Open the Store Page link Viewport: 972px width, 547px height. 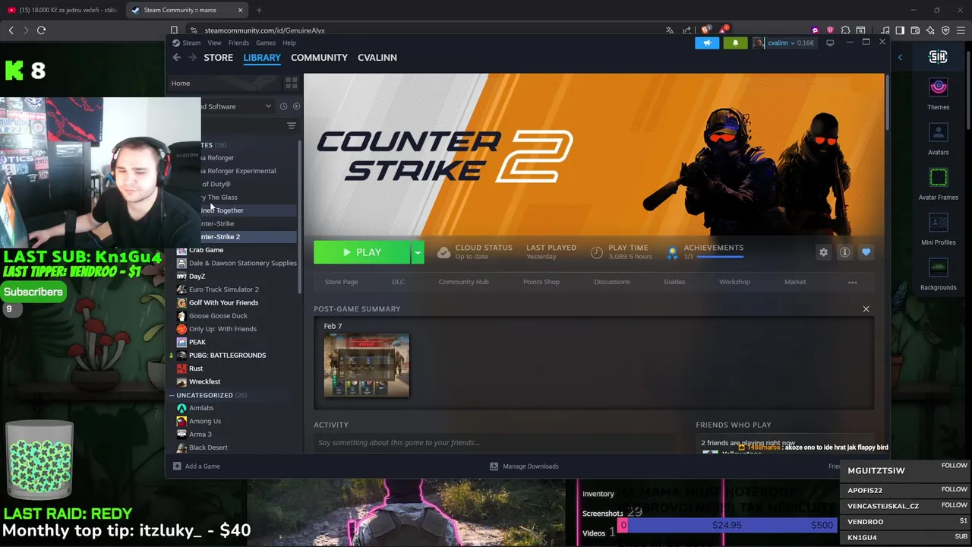341,282
